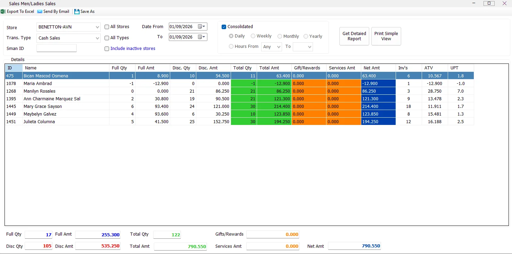The image size is (512, 254).
Task: Click the Net Amt summary field at the bottom
Action: (x=355, y=246)
